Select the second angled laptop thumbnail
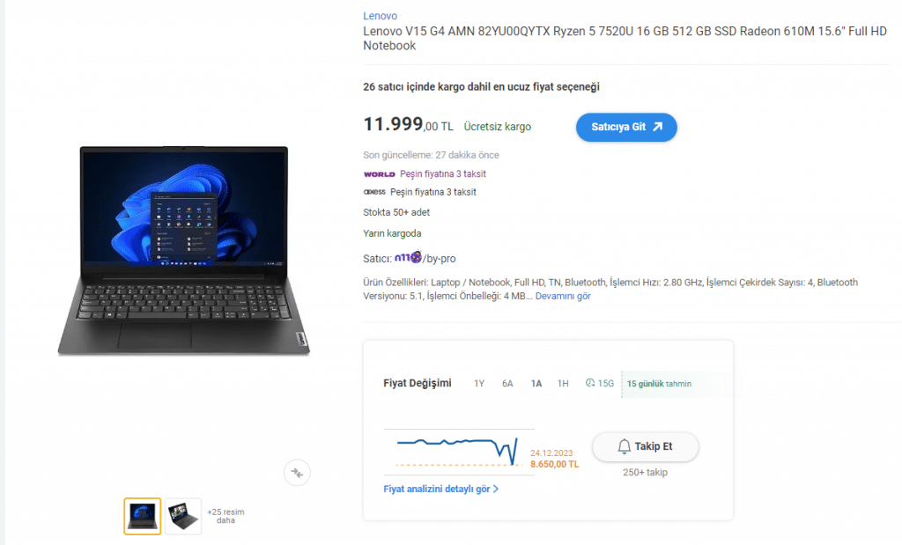Screen dimensions: 902x545 tap(183, 516)
